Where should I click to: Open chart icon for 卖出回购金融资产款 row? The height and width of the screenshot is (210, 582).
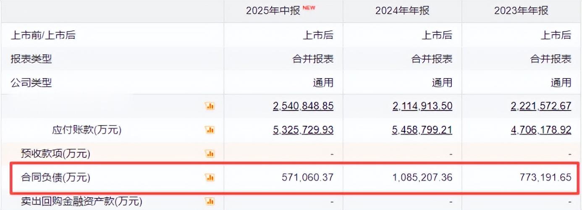tap(210, 202)
